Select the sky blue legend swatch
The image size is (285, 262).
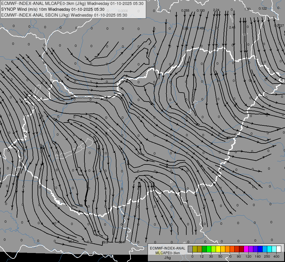coord(265,249)
